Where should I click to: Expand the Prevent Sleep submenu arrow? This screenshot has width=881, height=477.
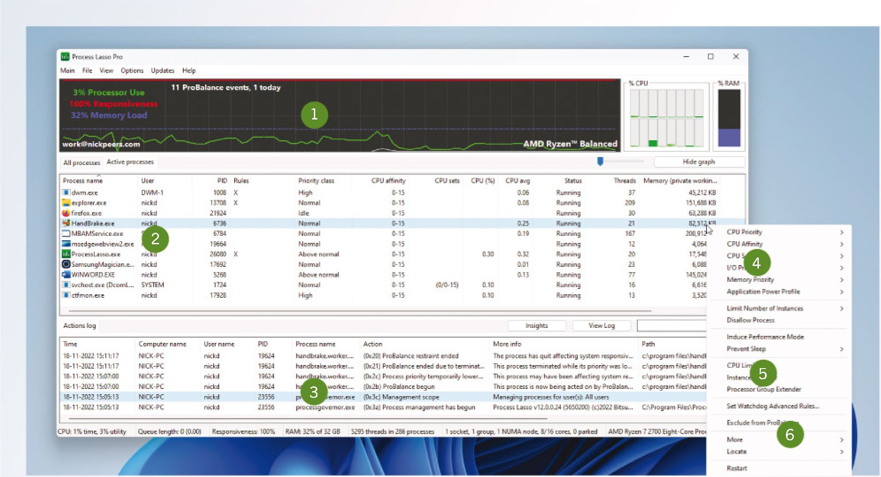[x=842, y=349]
